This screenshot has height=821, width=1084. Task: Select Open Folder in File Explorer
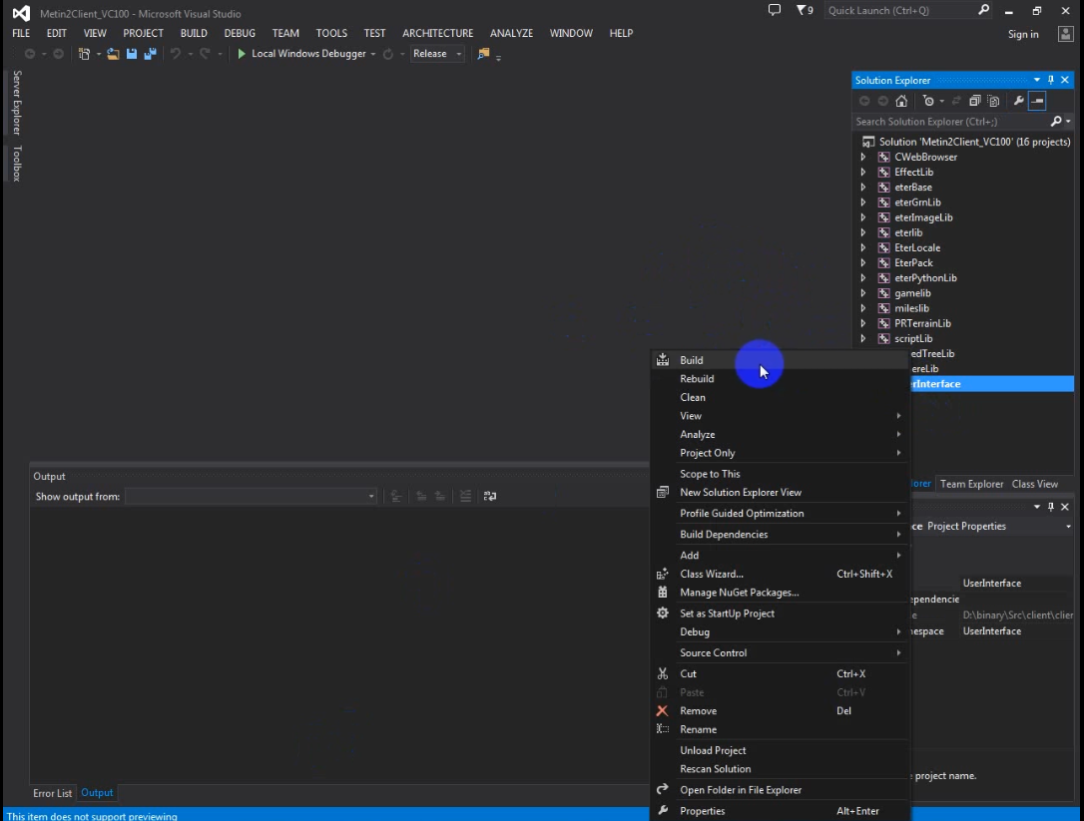[x=780, y=790]
